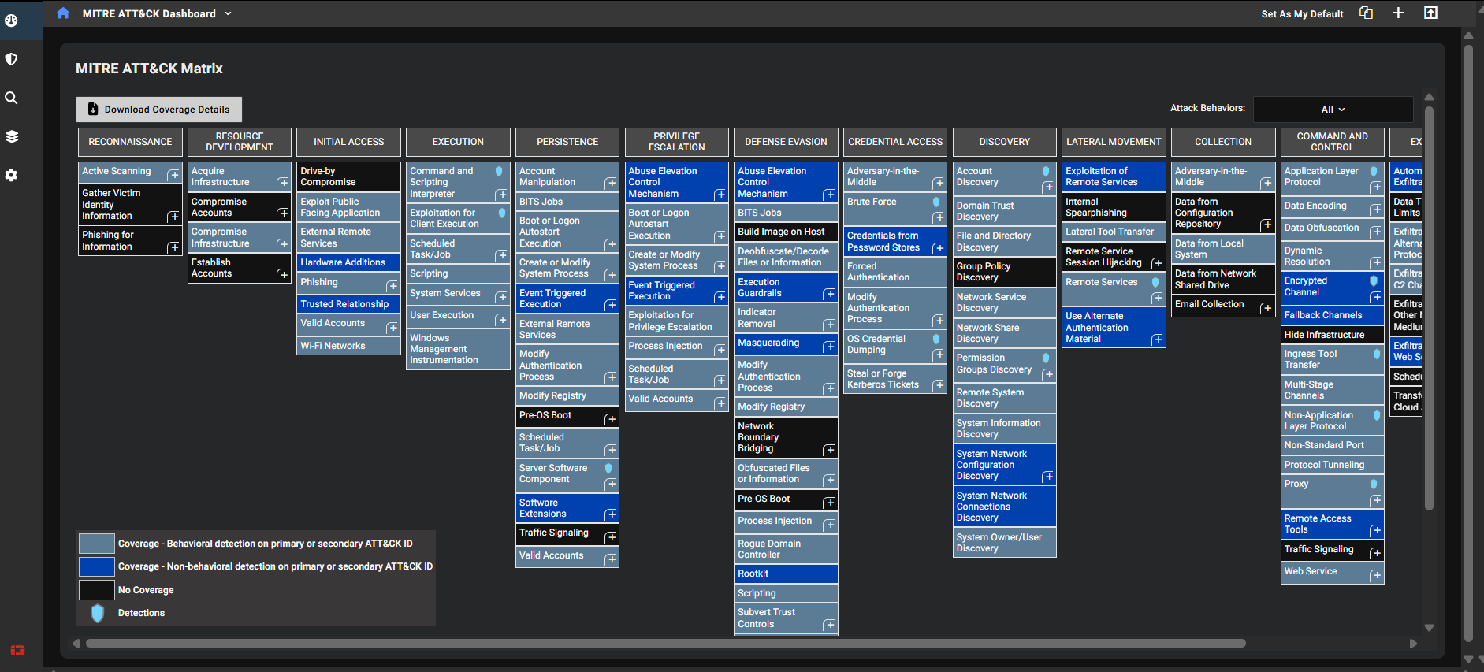Click the shield on Account Discovery
Viewport: 1484px width, 672px height.
tap(1046, 171)
